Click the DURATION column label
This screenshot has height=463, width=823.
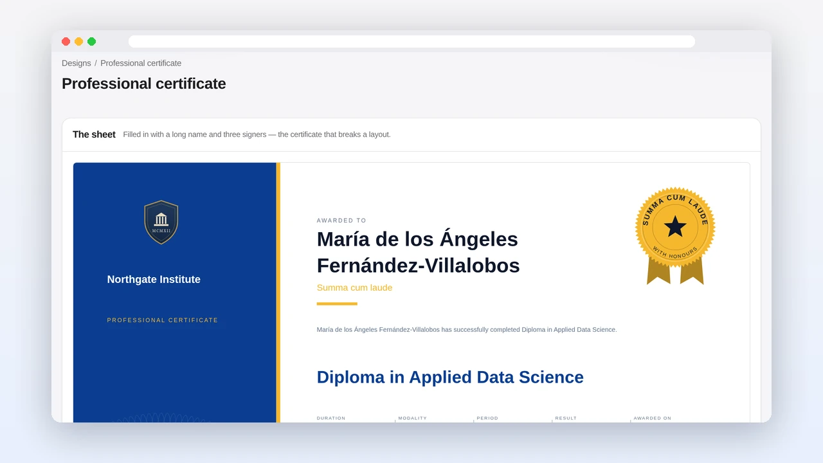coord(331,418)
